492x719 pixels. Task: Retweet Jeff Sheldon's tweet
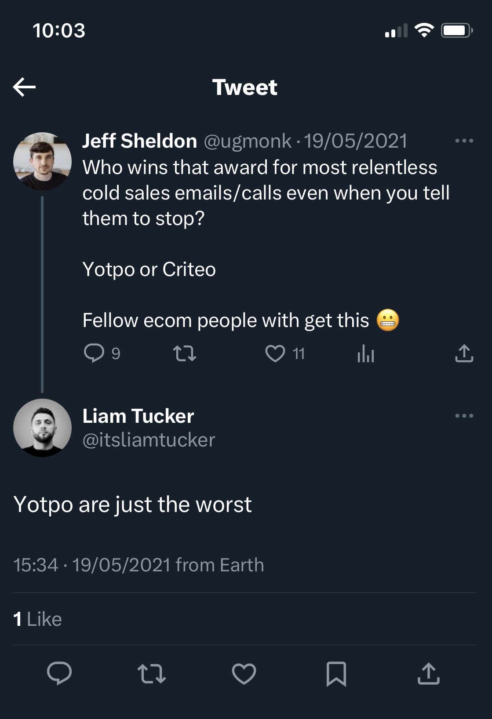(185, 353)
